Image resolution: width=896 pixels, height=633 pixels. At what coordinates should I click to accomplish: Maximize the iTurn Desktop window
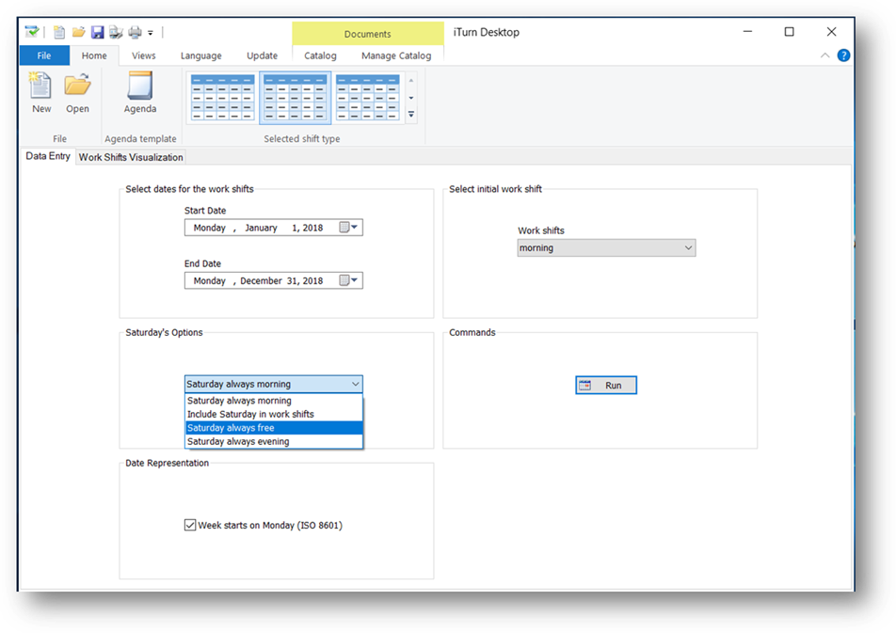(789, 32)
